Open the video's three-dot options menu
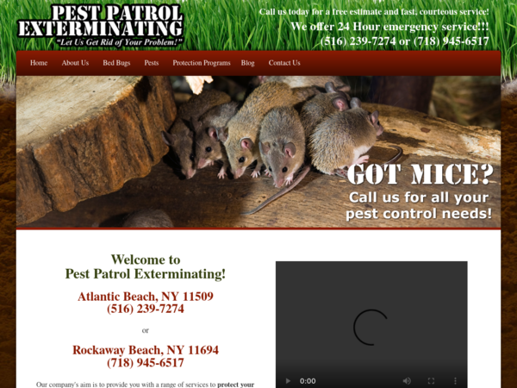517x388 pixels. coord(455,381)
